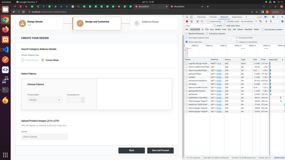Click the Click to upload field
This screenshot has height=160, width=285.
[x=44, y=137]
